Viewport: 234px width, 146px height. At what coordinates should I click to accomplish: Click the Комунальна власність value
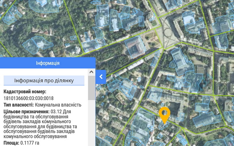tap(58, 105)
